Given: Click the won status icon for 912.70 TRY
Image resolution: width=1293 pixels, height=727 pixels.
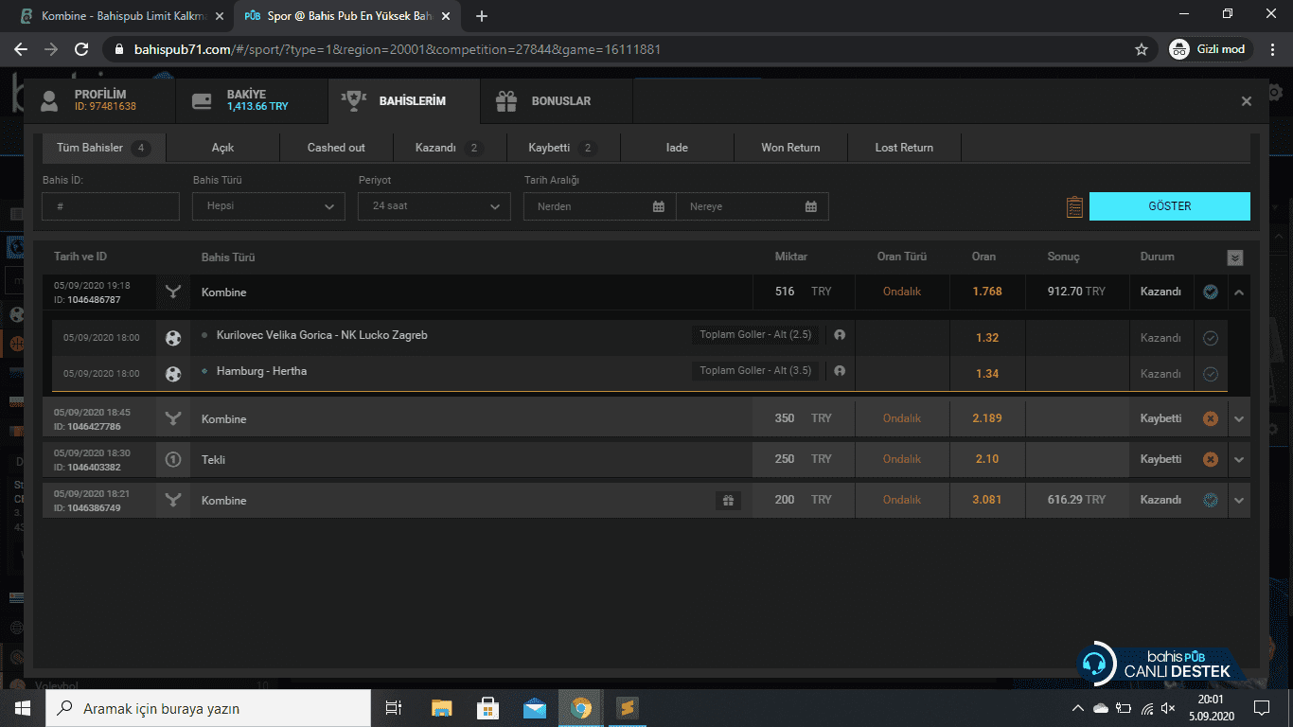Looking at the screenshot, I should click(1211, 292).
